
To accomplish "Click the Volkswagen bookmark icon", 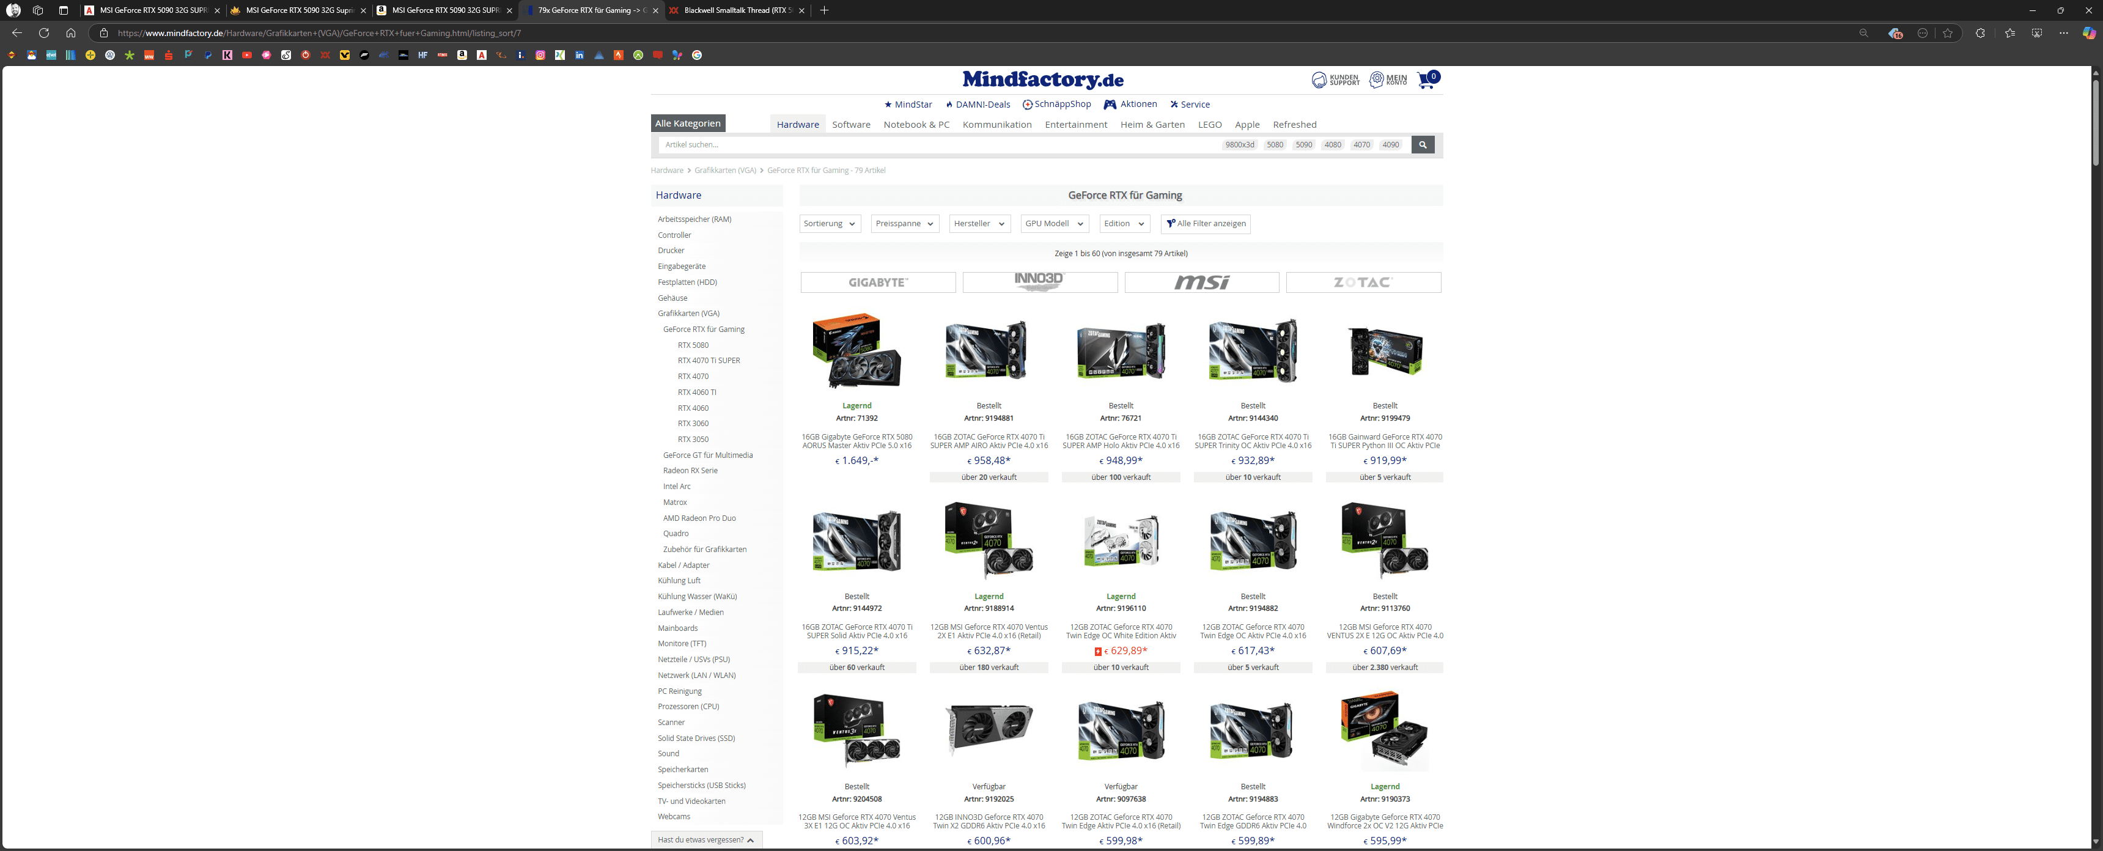I will pyautogui.click(x=109, y=55).
